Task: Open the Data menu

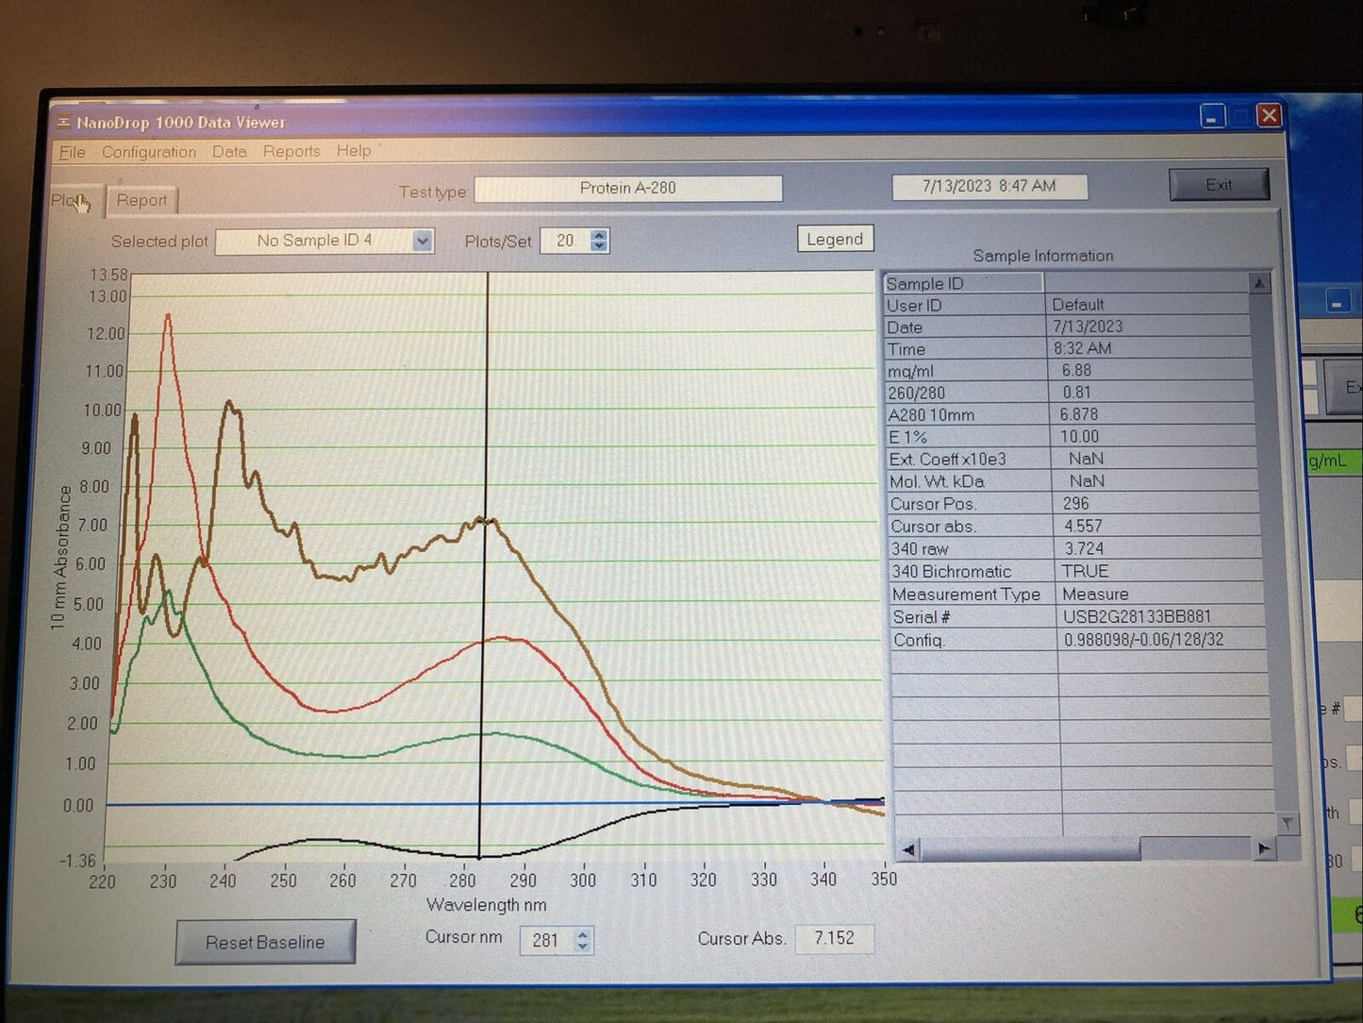Action: coord(229,151)
